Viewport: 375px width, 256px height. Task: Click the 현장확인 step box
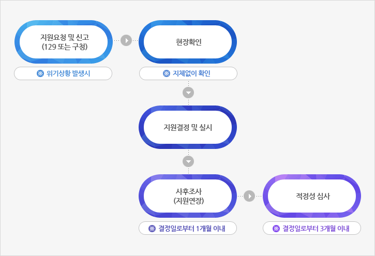[x=188, y=42]
